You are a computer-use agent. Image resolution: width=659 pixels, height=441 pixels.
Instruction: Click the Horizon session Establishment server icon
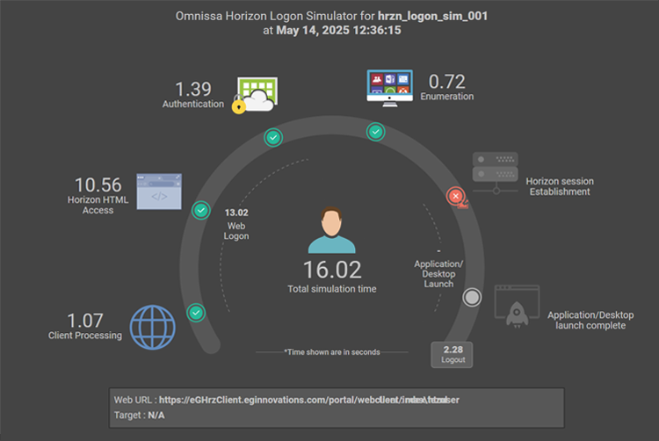[495, 173]
